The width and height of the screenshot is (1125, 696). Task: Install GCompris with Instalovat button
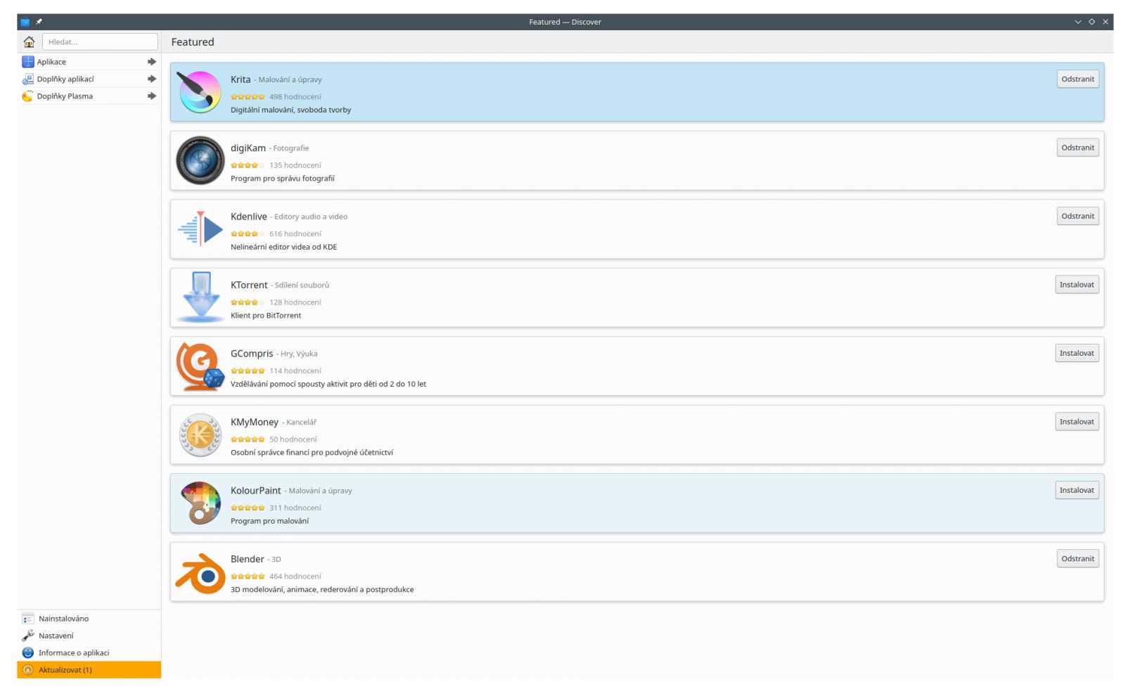click(x=1076, y=354)
